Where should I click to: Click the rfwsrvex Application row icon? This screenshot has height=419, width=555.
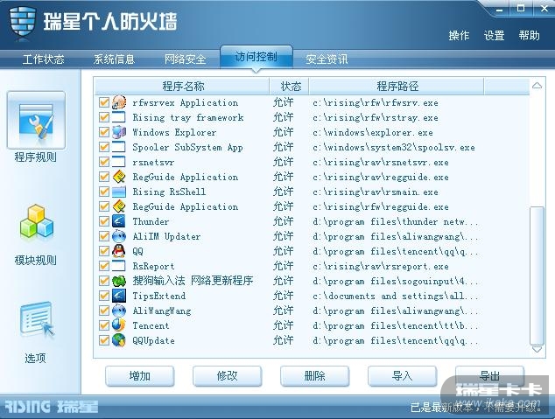(119, 102)
